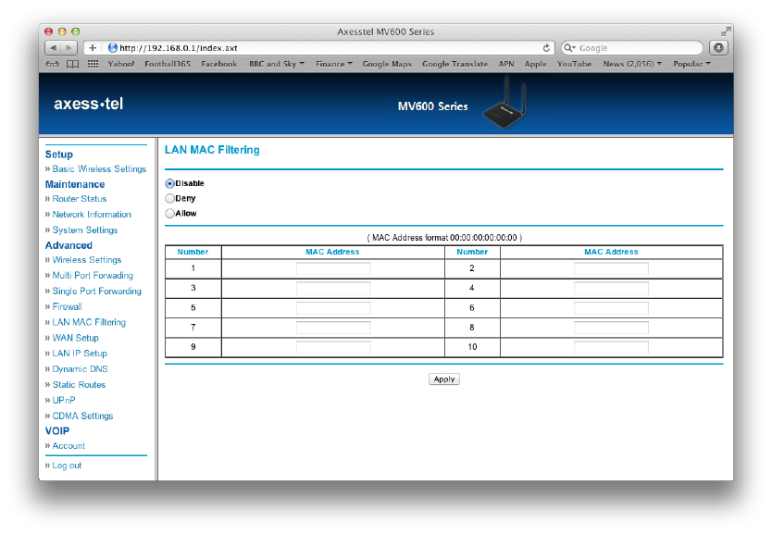Click the MAC Address field for number 9
Viewport: 772px width, 534px height.
[333, 347]
